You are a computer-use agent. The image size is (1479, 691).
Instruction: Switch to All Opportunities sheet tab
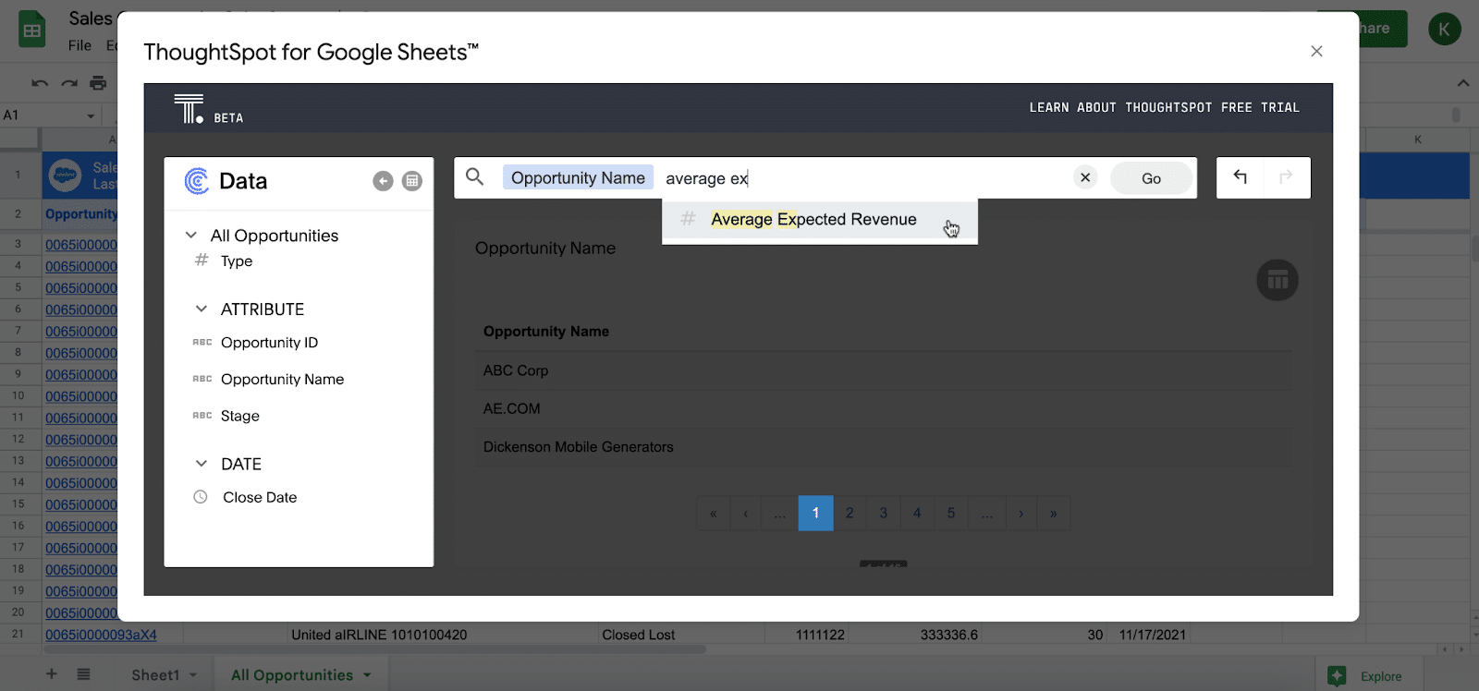click(x=292, y=675)
